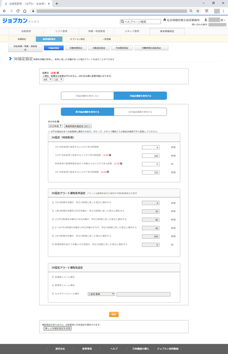Select 36協定機能を使用しない toggle
The image size is (228, 354).
(x=88, y=96)
